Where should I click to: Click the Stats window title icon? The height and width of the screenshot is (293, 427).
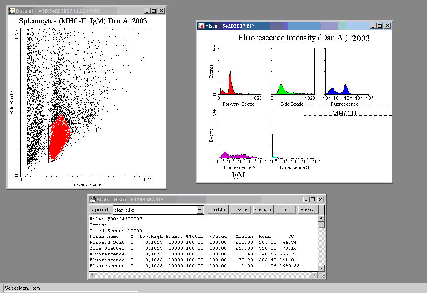click(x=93, y=200)
